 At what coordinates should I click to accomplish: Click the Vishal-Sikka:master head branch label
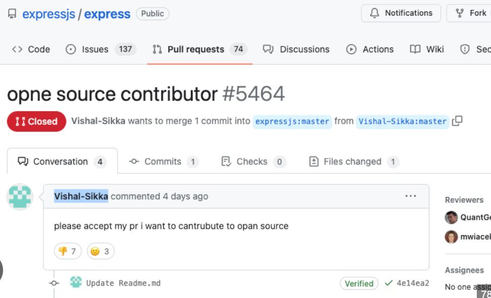click(x=403, y=121)
